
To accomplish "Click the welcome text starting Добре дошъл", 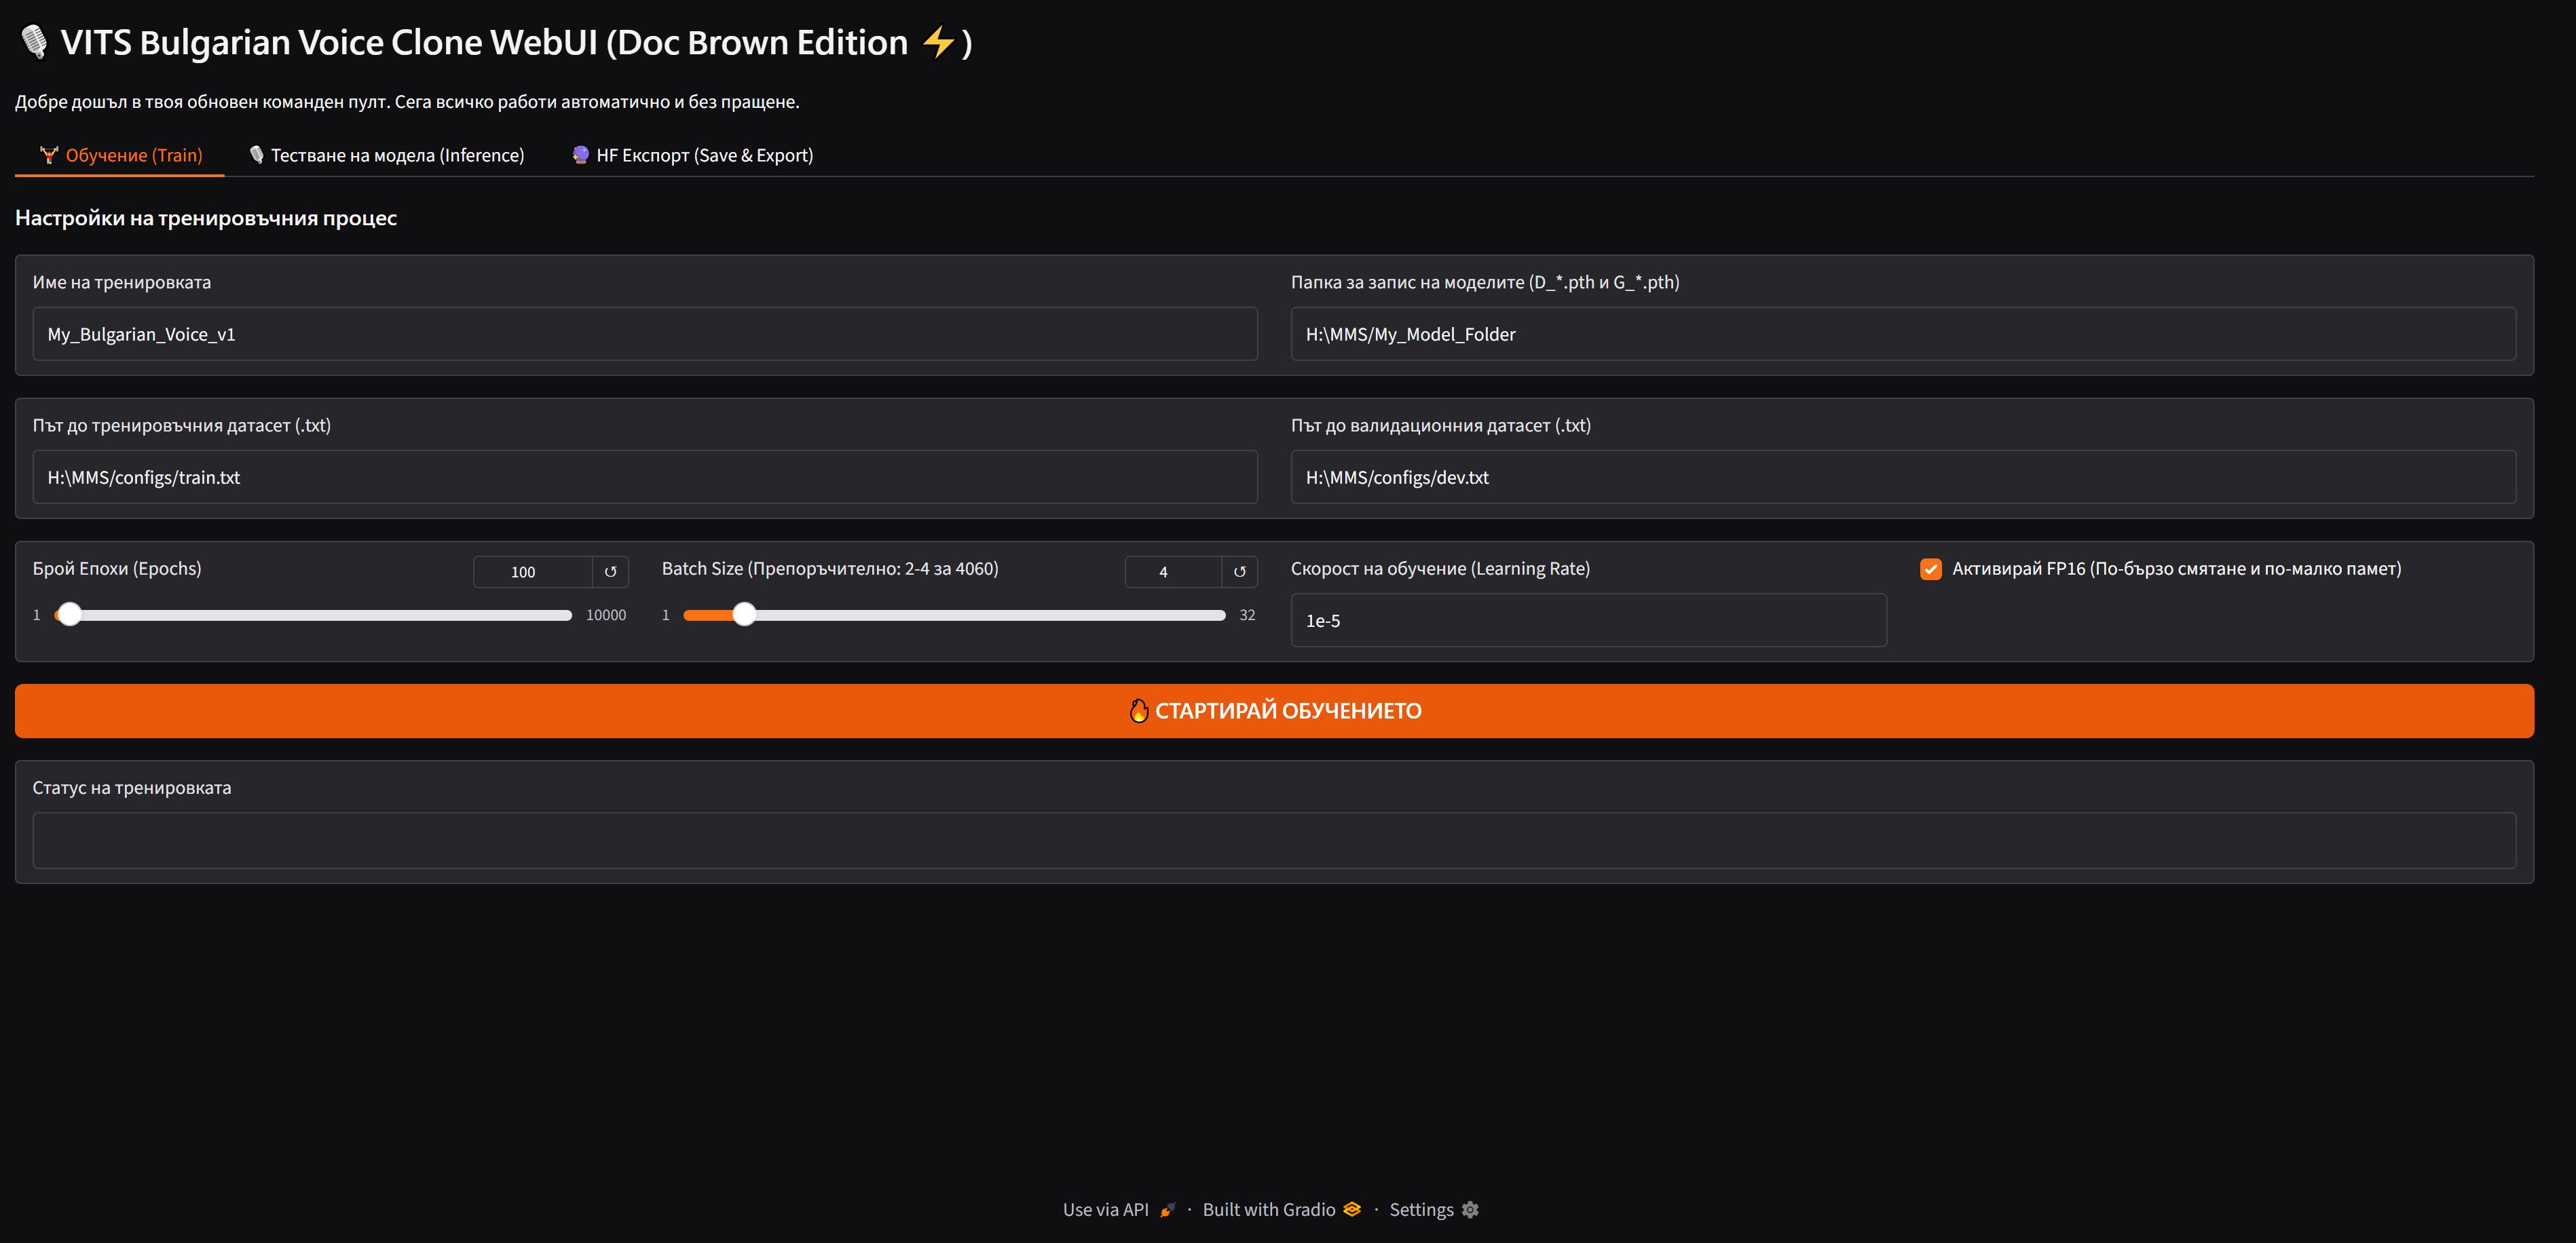I will click(407, 102).
